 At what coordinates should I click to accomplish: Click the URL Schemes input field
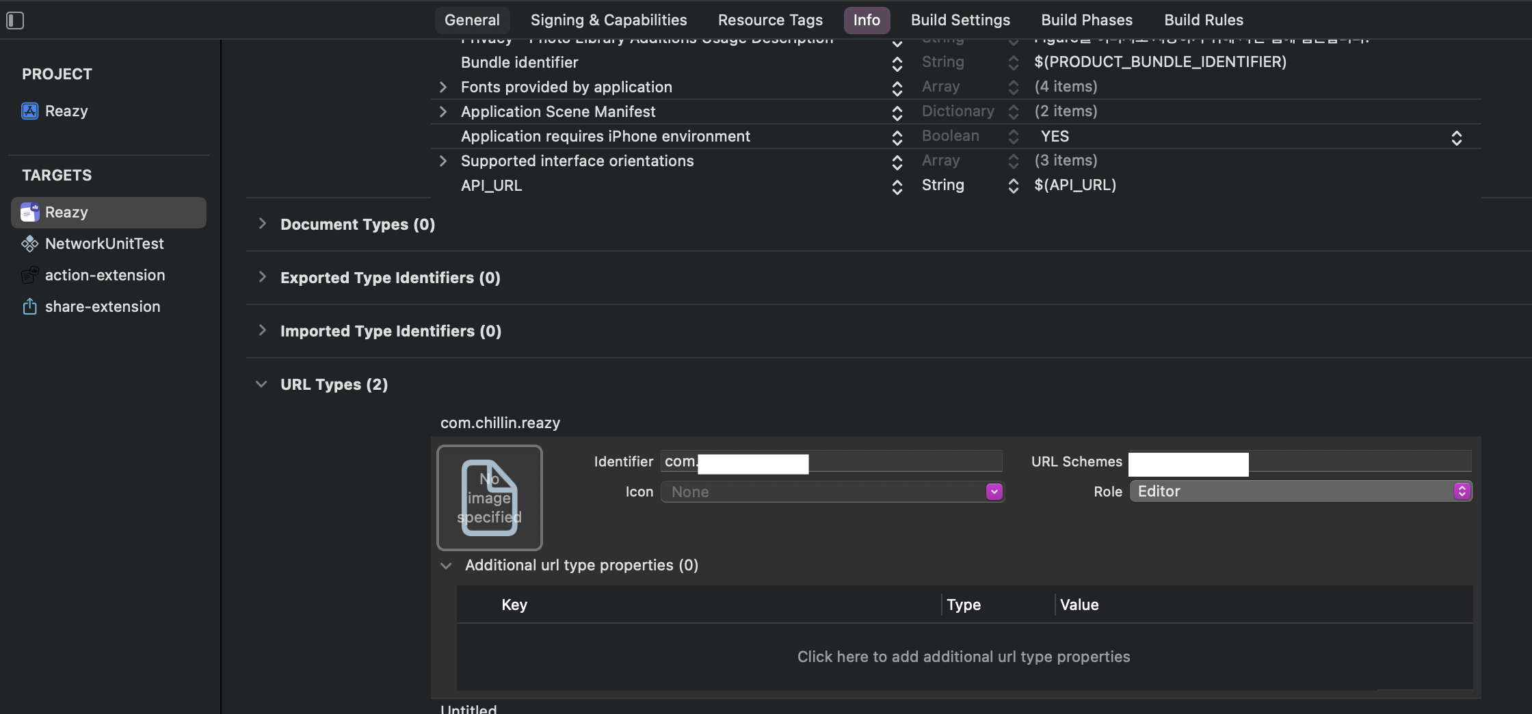coord(1299,462)
